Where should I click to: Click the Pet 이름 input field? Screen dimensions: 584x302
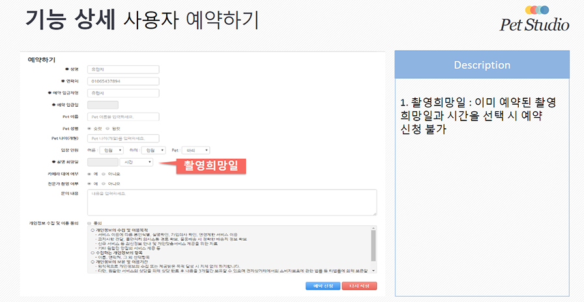(x=123, y=117)
